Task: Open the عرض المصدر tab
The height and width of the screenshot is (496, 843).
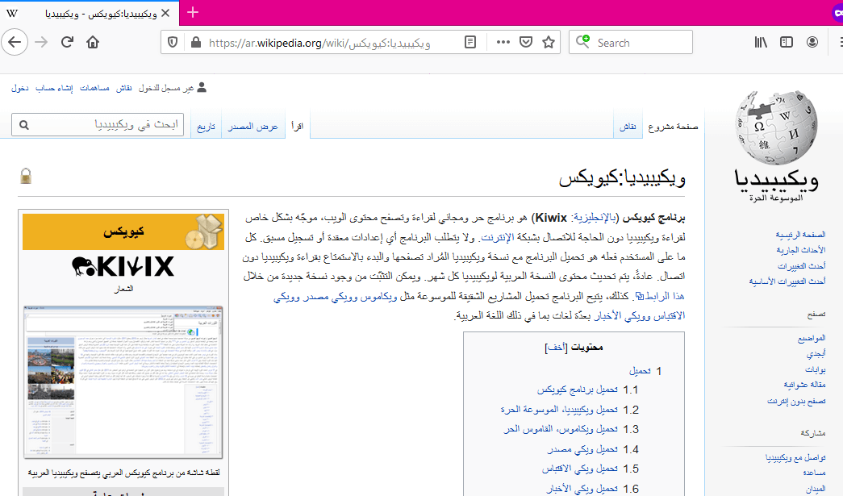Action: [252, 127]
